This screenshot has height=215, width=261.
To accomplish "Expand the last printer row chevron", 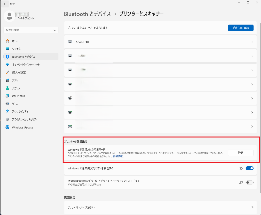I will click(252, 127).
